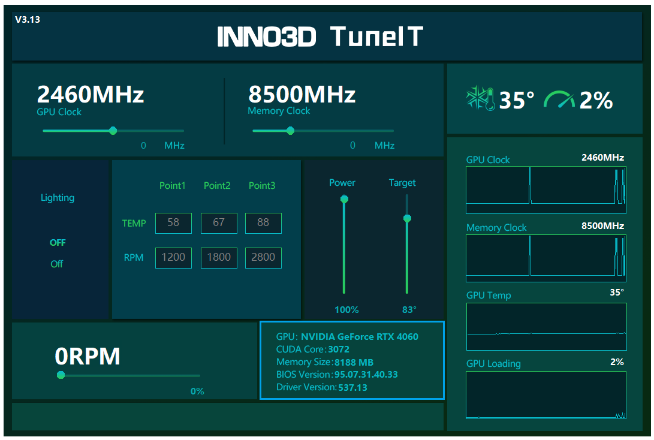Click the GPU Clock monitoring graph
This screenshot has height=440, width=654.
546,190
